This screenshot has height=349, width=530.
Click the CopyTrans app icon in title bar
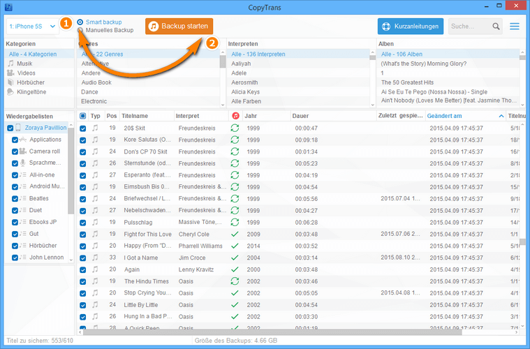click(8, 7)
